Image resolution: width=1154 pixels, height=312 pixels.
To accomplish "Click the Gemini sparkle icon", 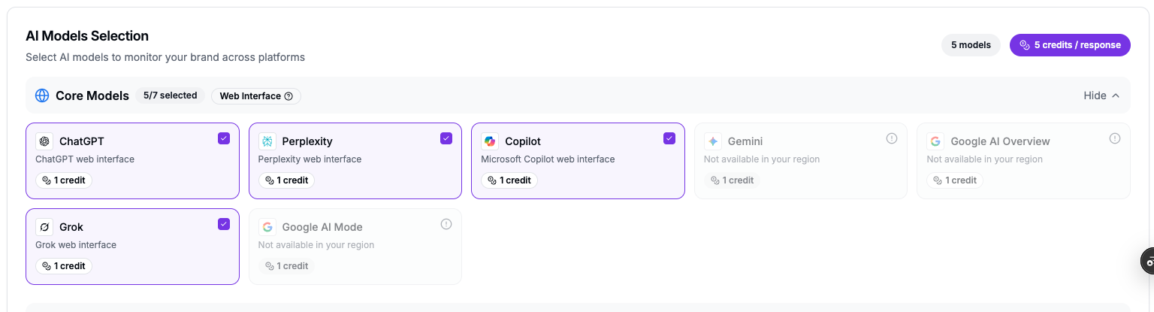I will pos(713,141).
